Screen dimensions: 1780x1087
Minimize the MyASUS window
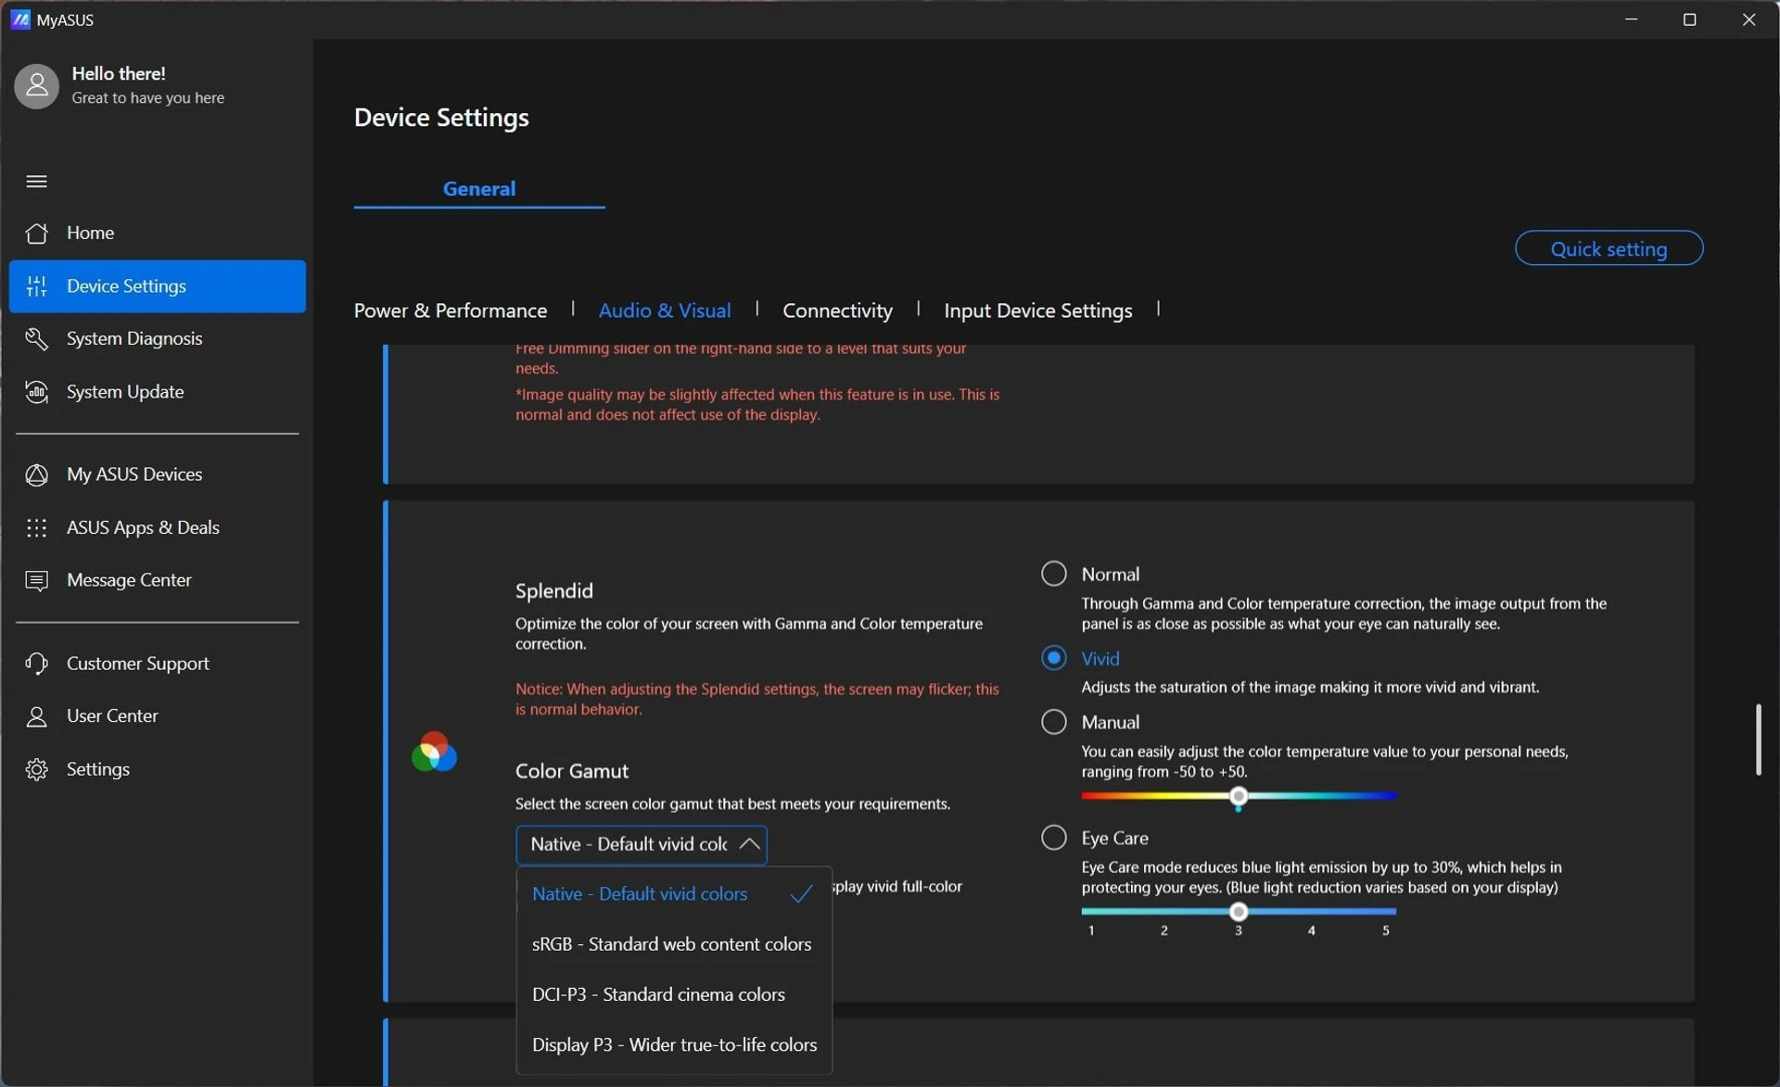(1631, 19)
